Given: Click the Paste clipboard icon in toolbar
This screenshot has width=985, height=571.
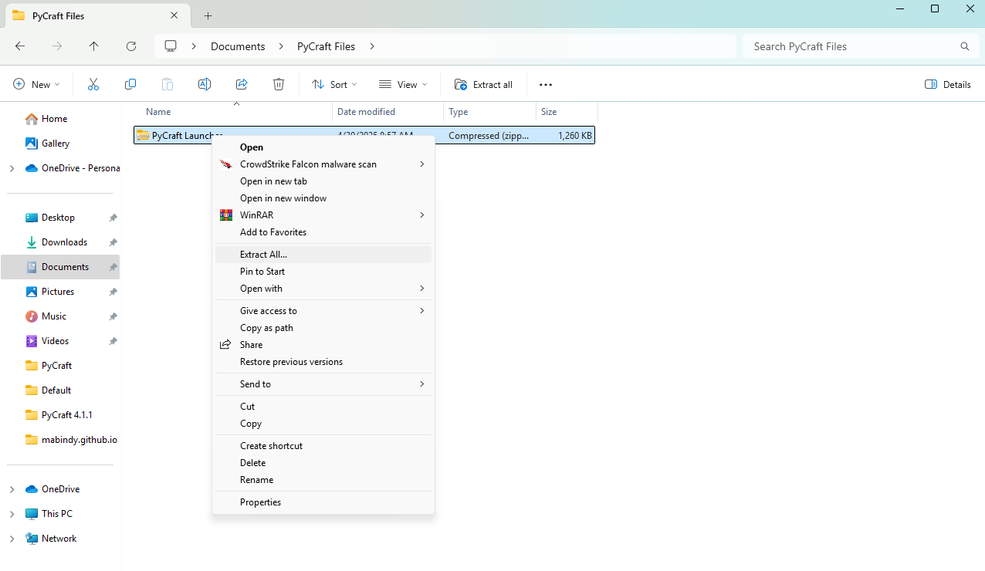Looking at the screenshot, I should click(168, 84).
